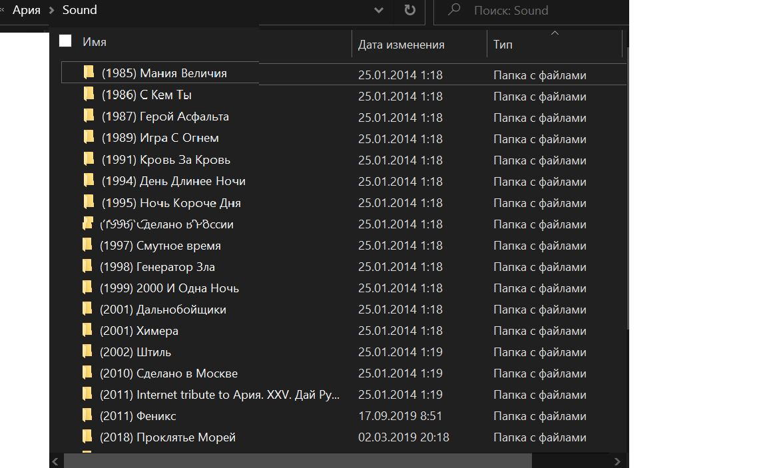Click folder icon of '(2018) Проклятье Морей'
767x468 pixels.
[x=87, y=436]
